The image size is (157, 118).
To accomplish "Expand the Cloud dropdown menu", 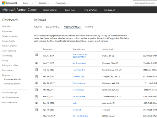I will click(28, 3).
